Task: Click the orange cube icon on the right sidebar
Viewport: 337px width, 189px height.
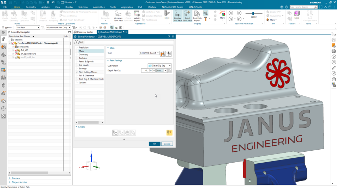Action: pos(333,45)
